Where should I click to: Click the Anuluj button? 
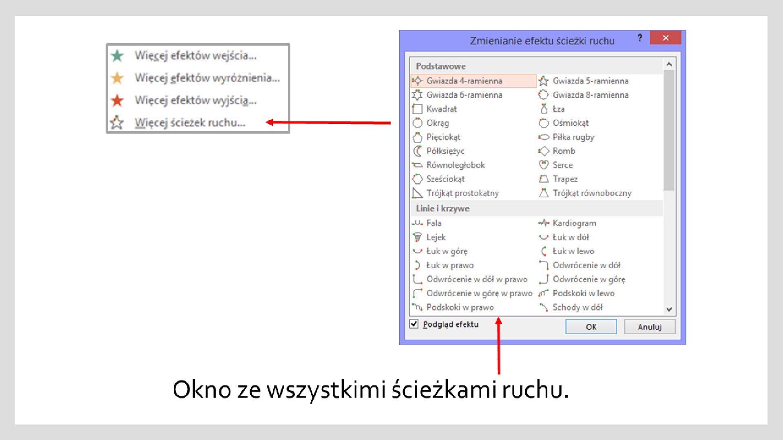pyautogui.click(x=650, y=326)
